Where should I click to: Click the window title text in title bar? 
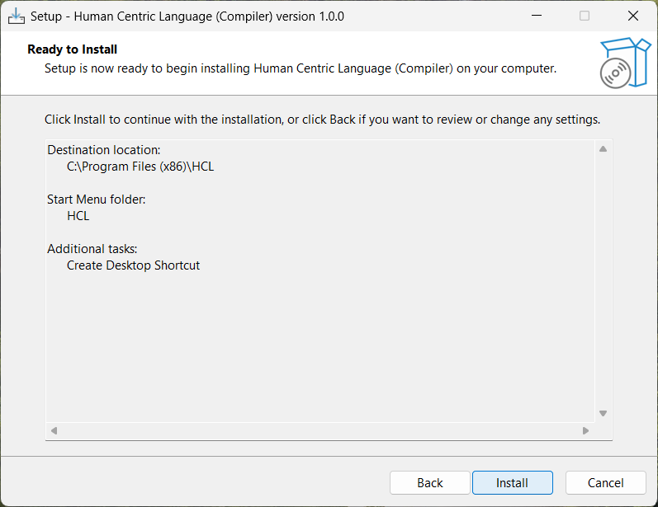click(187, 16)
